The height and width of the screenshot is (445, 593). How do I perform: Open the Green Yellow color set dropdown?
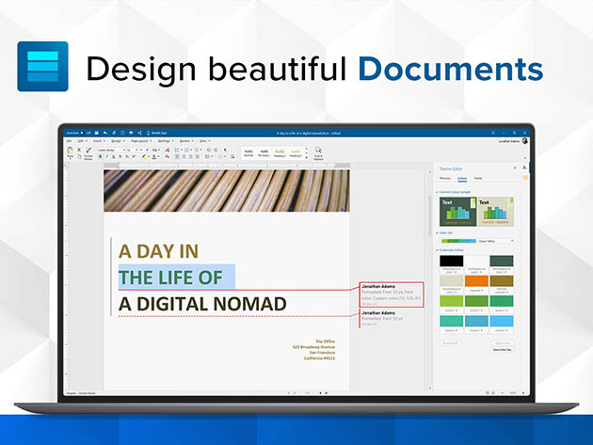coord(495,241)
